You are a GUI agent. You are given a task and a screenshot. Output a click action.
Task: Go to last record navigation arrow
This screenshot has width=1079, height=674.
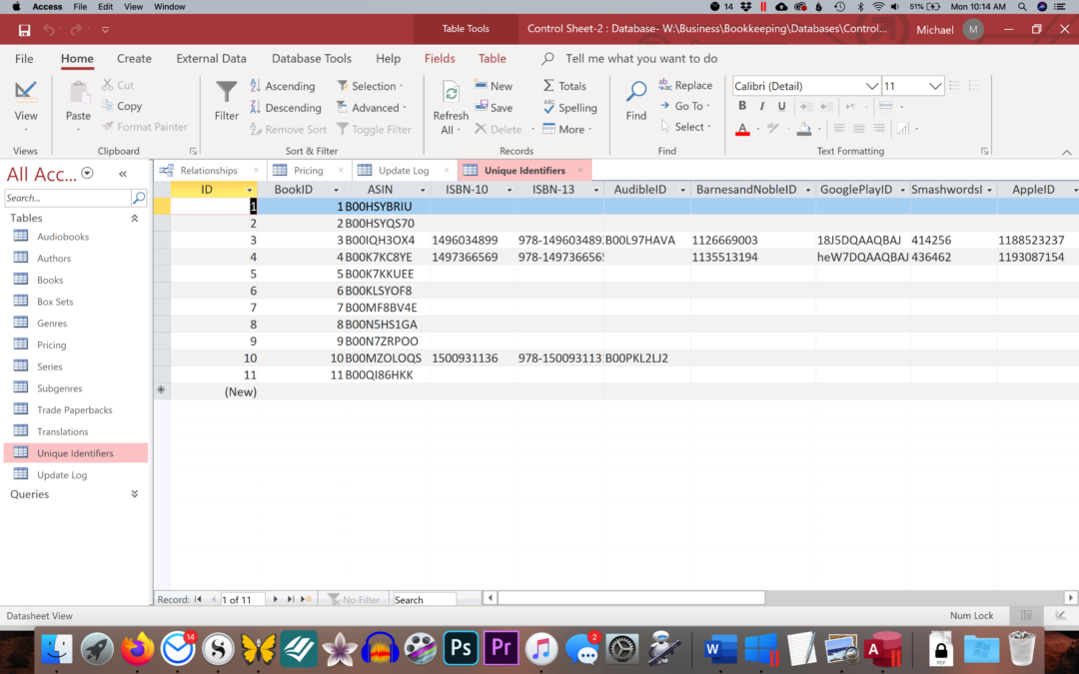coord(291,600)
